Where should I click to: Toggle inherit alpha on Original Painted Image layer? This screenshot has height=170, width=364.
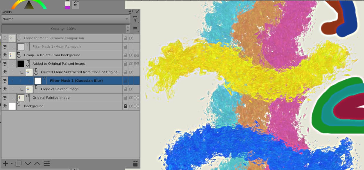tap(137, 98)
